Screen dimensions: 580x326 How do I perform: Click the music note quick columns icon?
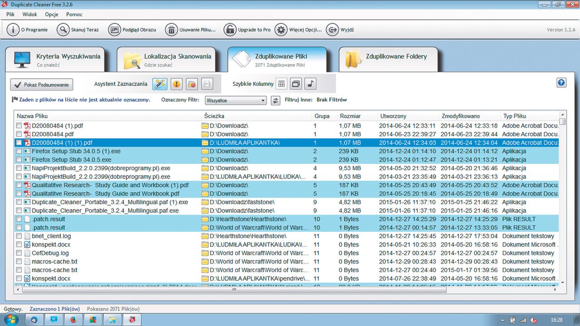point(310,84)
